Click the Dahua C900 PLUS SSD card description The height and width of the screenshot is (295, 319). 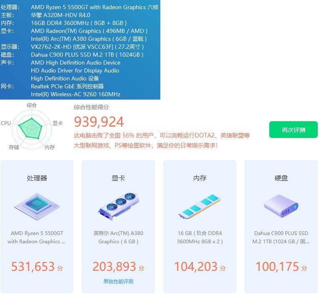[x=281, y=237]
